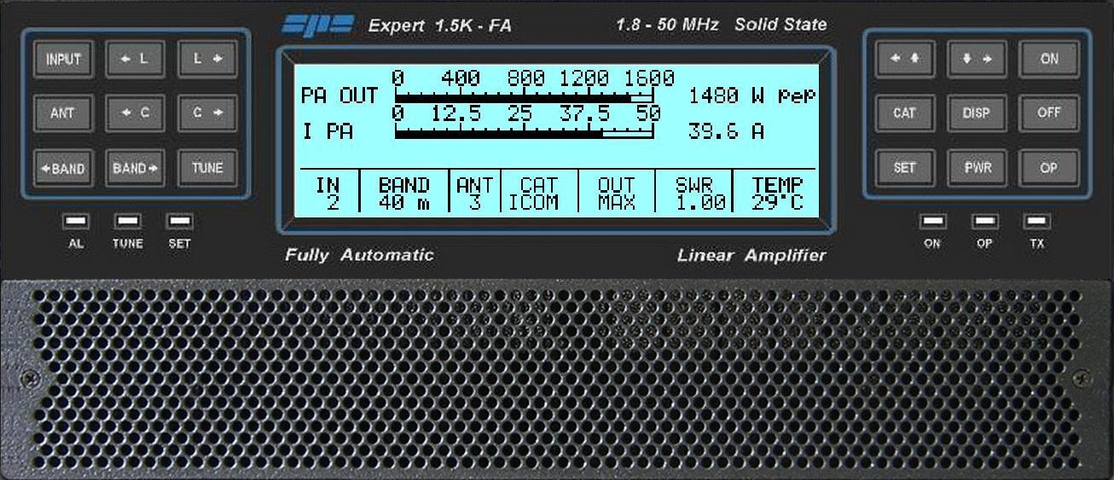
Task: Click the PA OUT power meter bar
Action: click(x=524, y=97)
